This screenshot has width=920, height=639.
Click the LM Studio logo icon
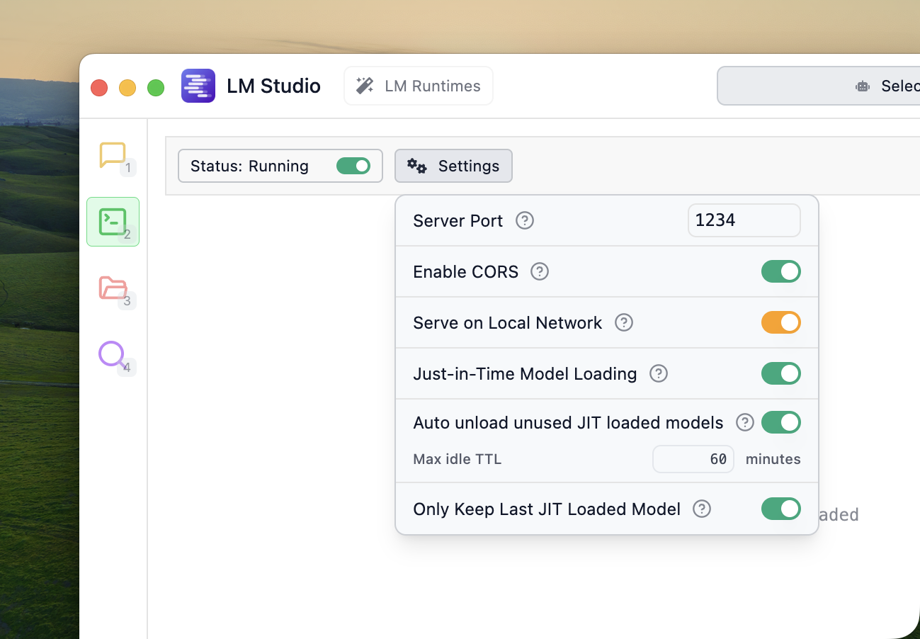[198, 86]
